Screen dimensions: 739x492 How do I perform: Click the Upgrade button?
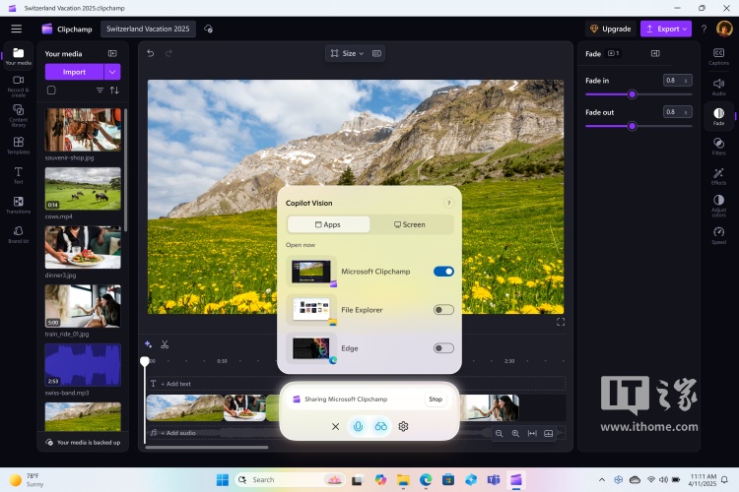click(611, 29)
